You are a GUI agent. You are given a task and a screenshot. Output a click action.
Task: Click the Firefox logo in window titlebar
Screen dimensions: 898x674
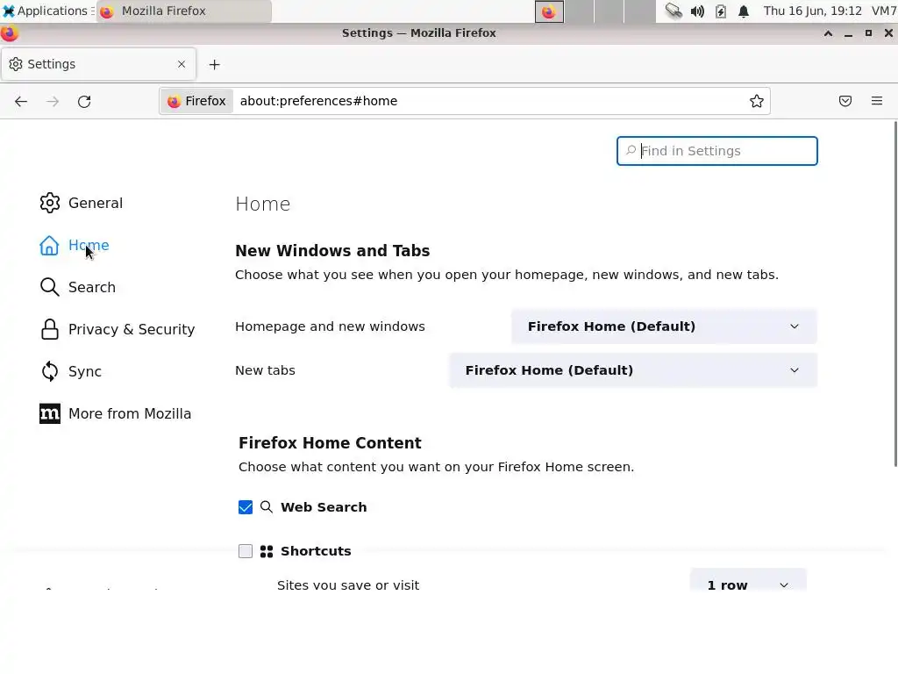pyautogui.click(x=9, y=33)
